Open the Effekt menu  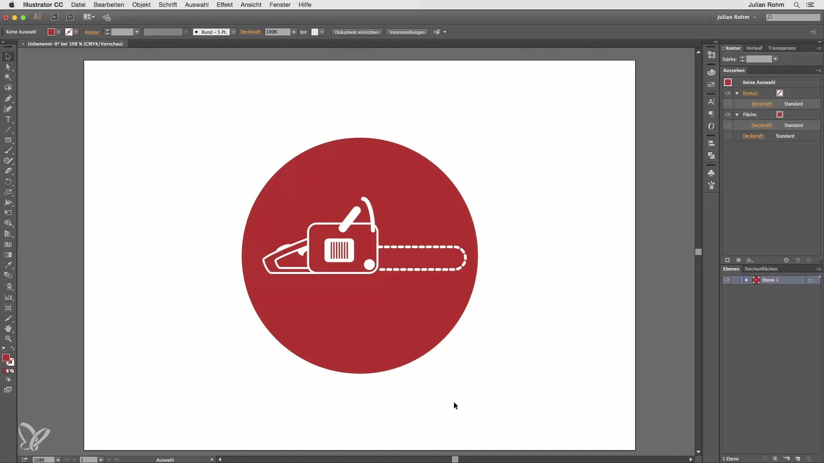coord(224,5)
